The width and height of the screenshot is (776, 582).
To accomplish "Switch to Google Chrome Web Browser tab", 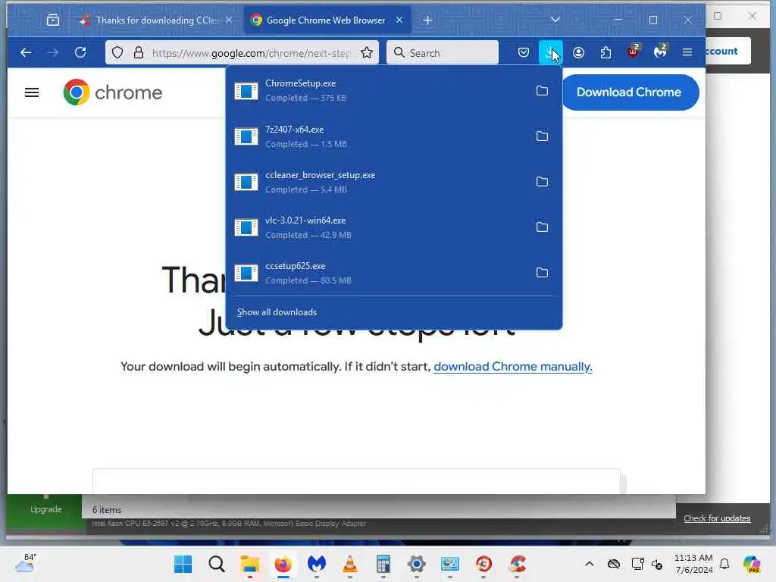I will [x=327, y=20].
